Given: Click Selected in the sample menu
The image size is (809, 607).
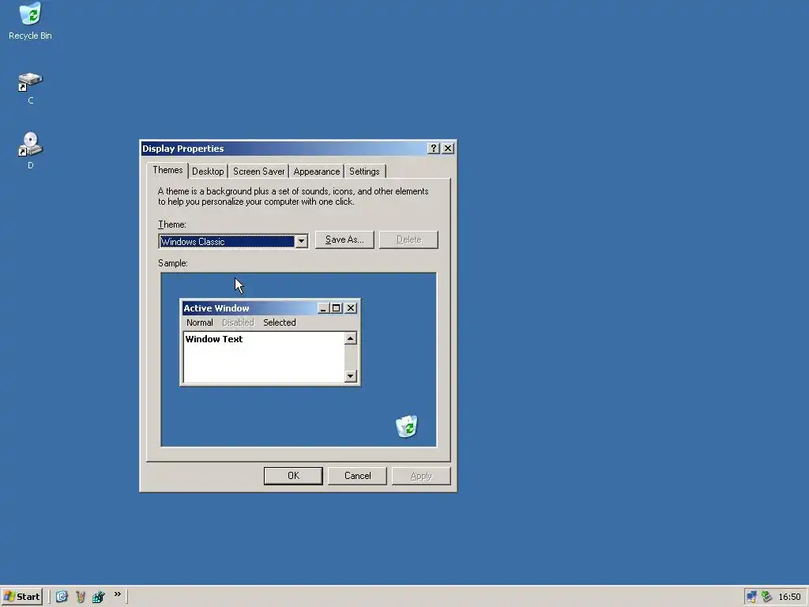Looking at the screenshot, I should tap(280, 322).
